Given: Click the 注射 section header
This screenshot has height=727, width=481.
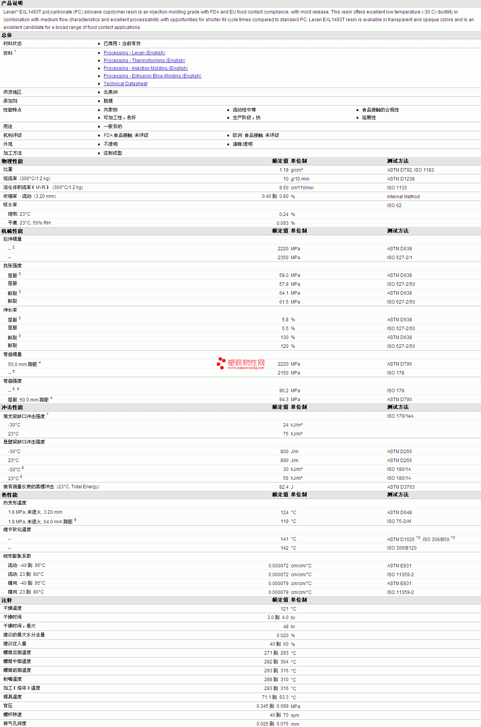Looking at the screenshot, I should point(7,600).
